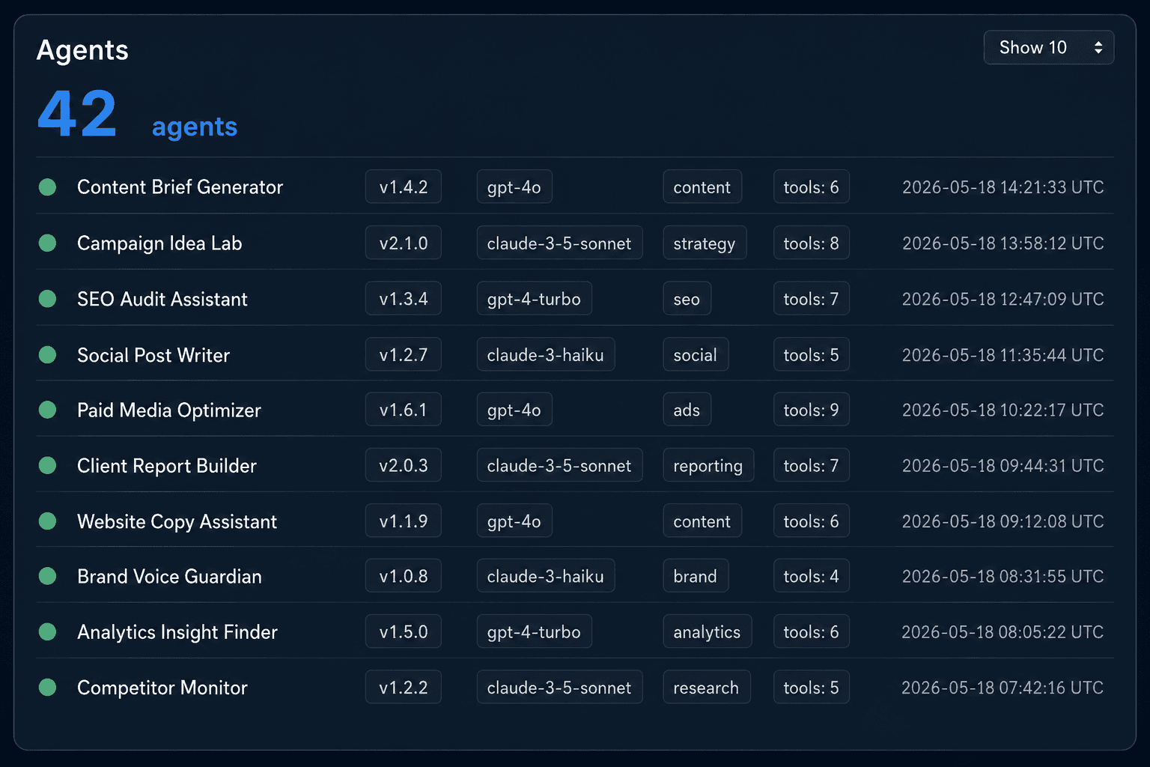
Task: Click the v2.0.3 version badge
Action: point(404,465)
